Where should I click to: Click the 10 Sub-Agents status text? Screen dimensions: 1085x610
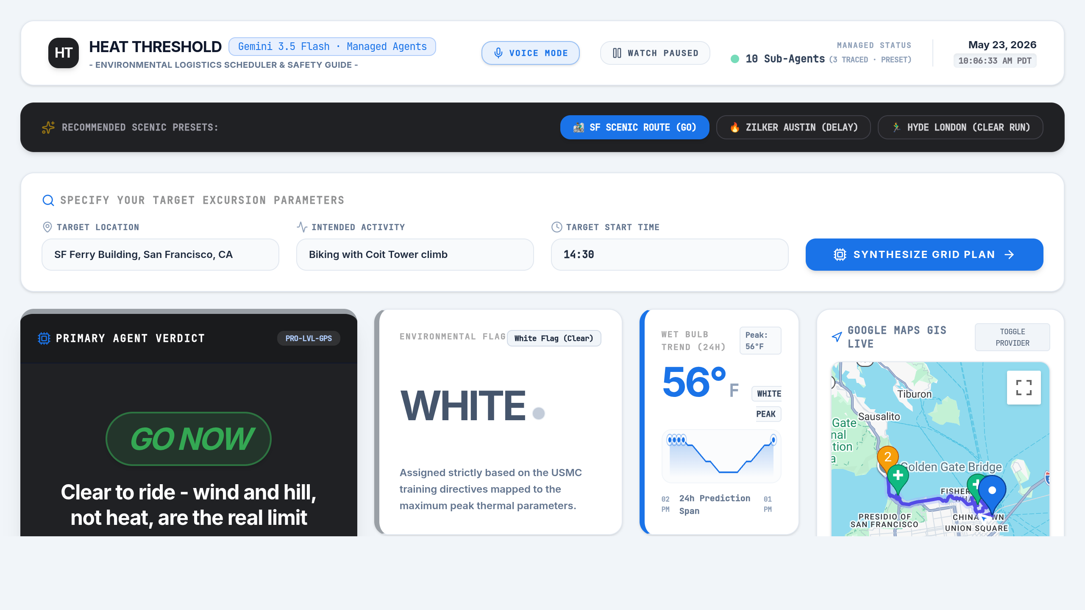pos(785,59)
